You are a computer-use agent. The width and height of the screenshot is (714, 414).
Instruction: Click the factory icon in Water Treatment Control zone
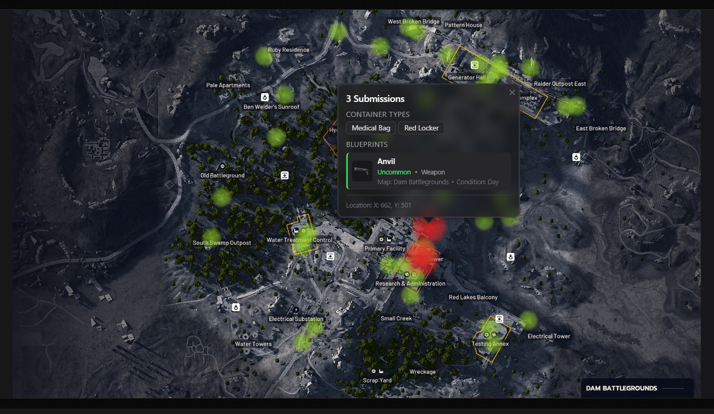pyautogui.click(x=296, y=231)
